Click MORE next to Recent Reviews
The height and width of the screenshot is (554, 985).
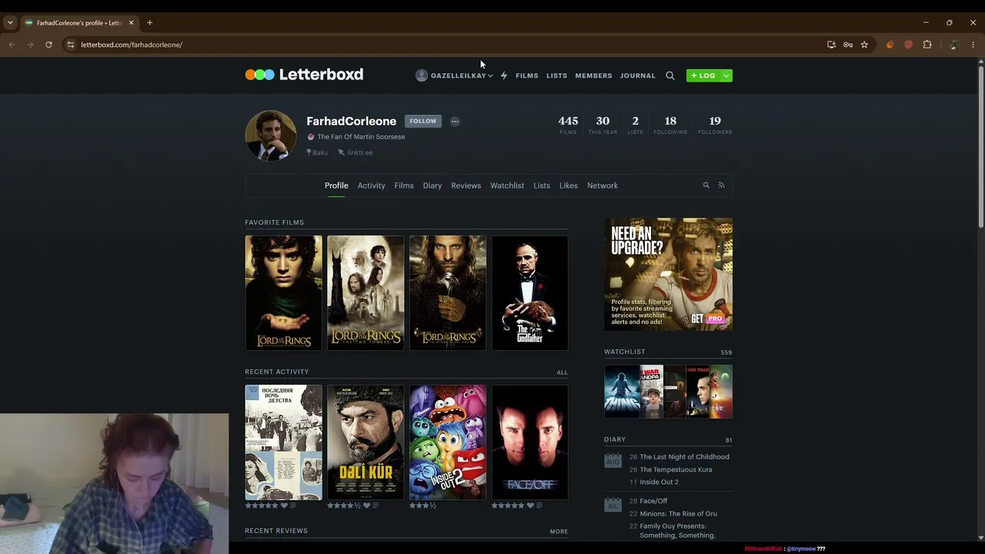coord(559,532)
